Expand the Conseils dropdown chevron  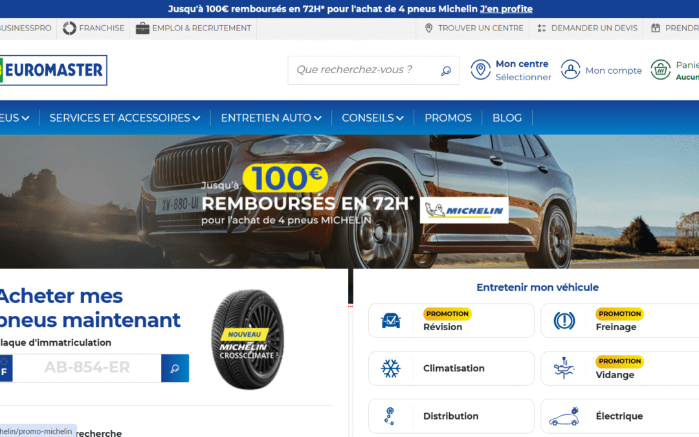(x=400, y=118)
